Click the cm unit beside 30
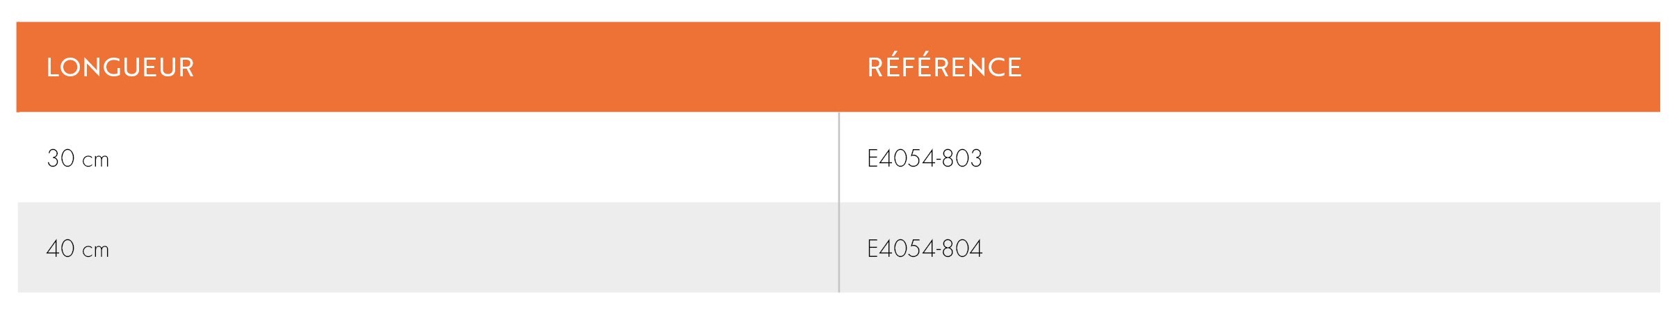 [x=96, y=161]
